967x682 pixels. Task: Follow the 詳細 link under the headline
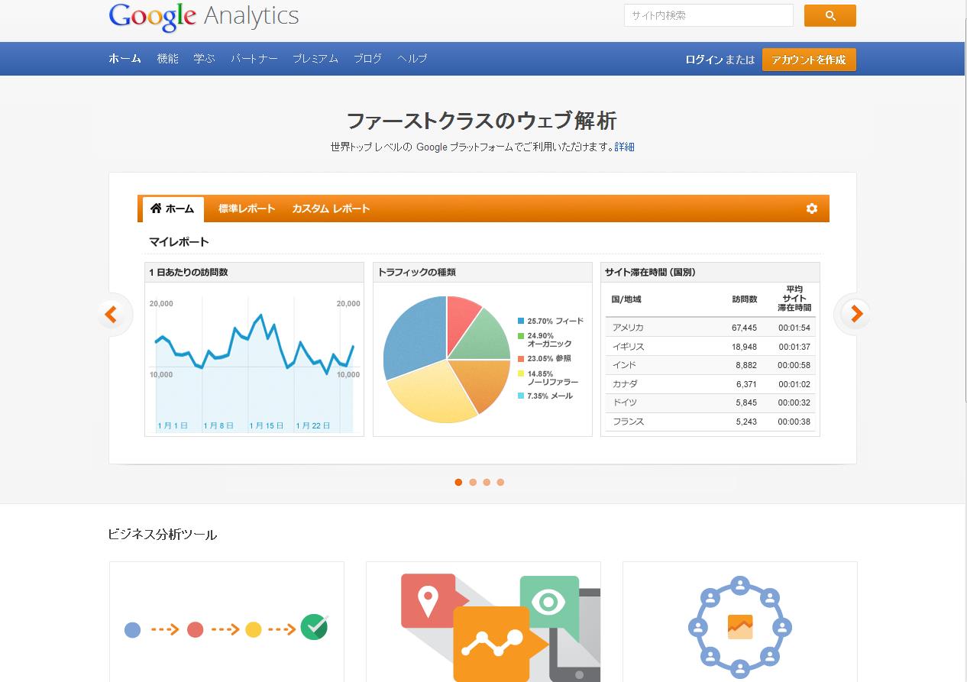tap(625, 147)
